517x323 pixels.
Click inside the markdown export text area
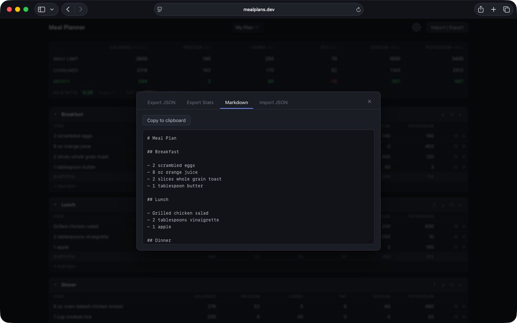pos(258,187)
